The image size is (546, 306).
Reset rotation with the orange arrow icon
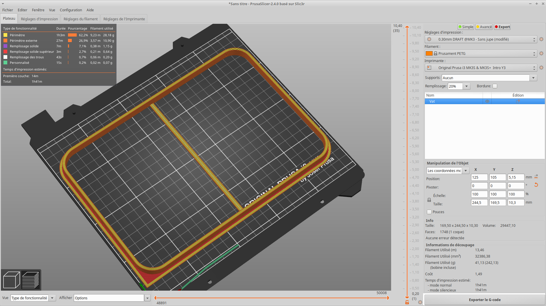(x=536, y=185)
